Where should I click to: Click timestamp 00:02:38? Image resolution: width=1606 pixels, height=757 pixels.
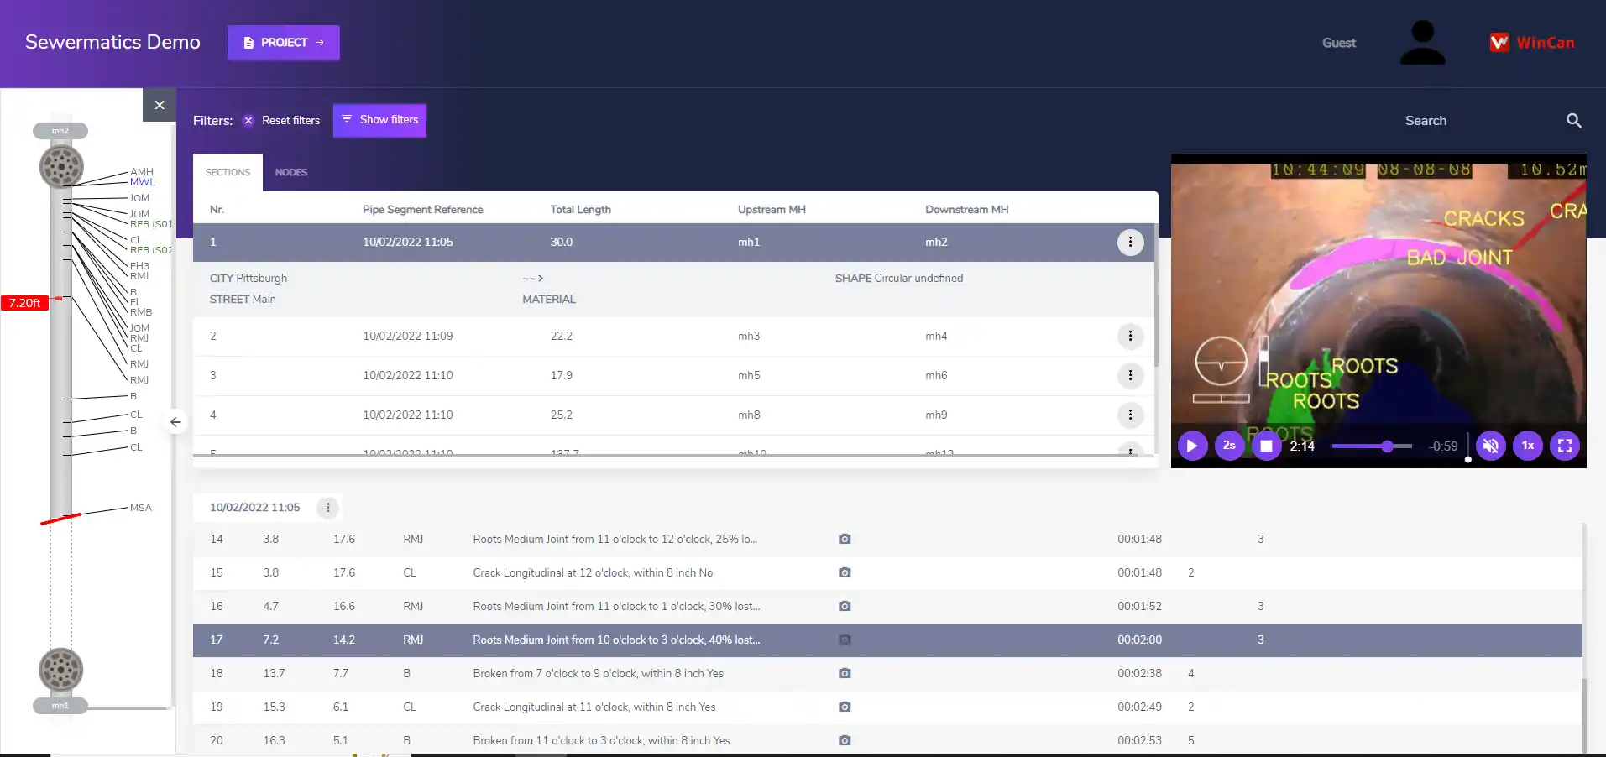(1139, 673)
